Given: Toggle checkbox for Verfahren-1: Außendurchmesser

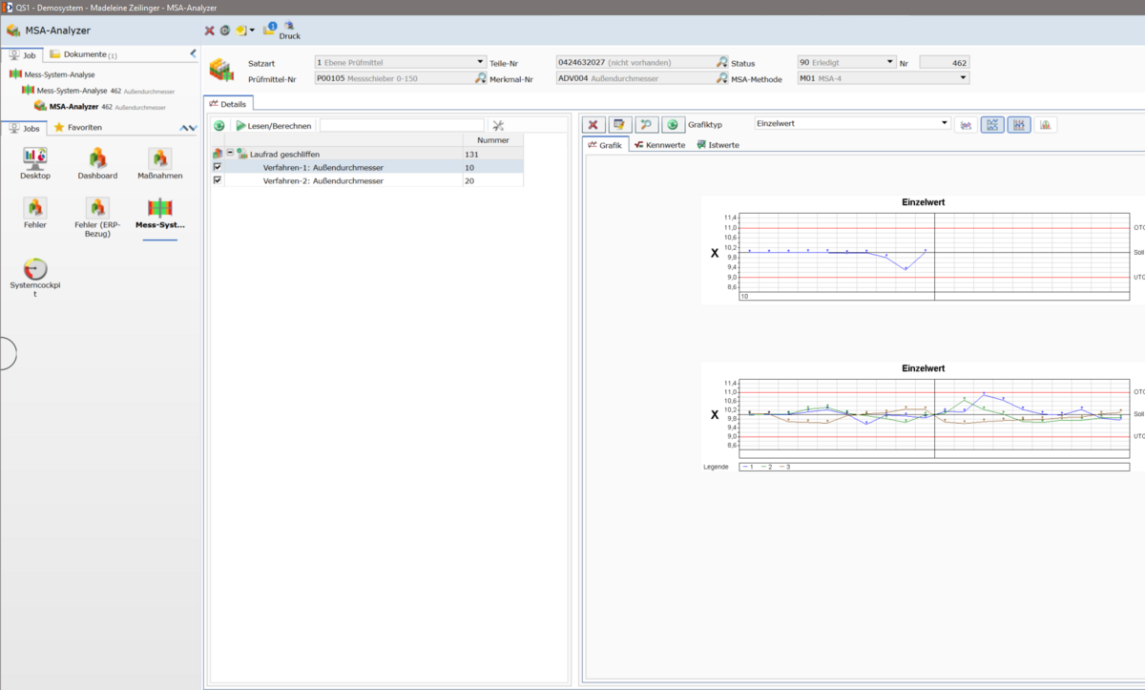Looking at the screenshot, I should pos(218,166).
